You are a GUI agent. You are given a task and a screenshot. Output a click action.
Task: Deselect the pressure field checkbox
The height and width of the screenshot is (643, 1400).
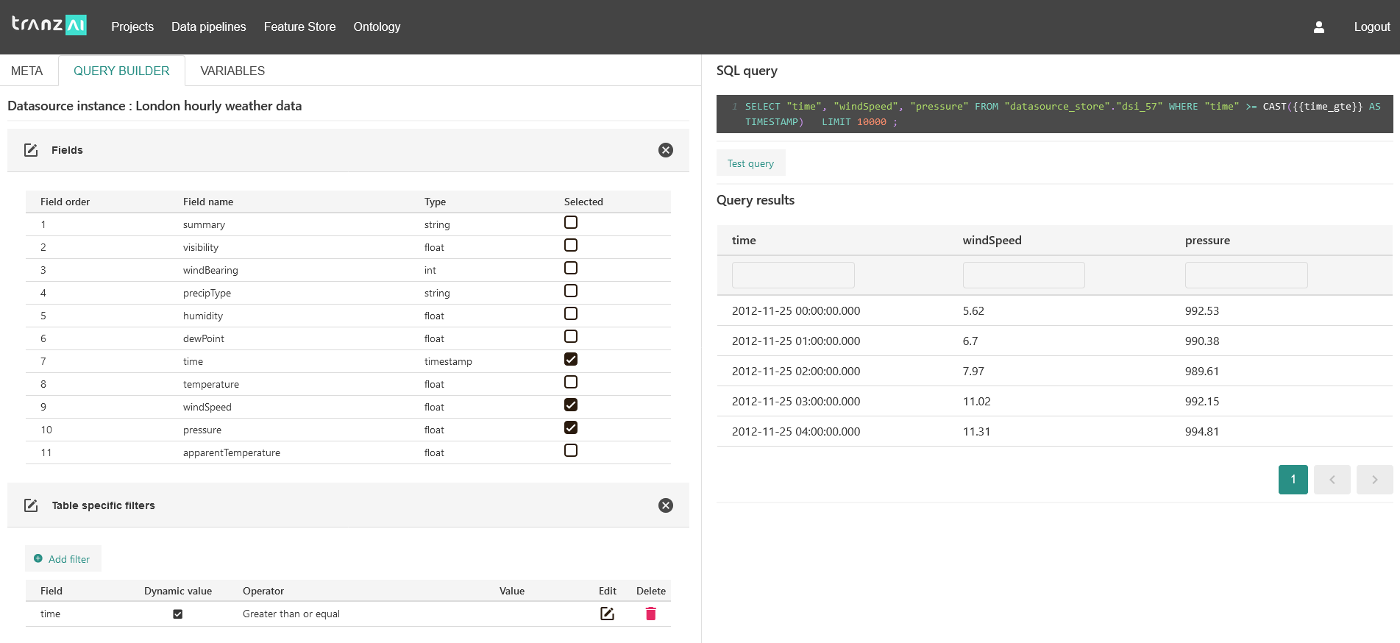[x=571, y=427]
